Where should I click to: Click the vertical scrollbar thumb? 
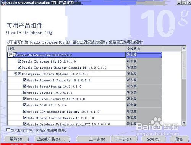coord(184,65)
